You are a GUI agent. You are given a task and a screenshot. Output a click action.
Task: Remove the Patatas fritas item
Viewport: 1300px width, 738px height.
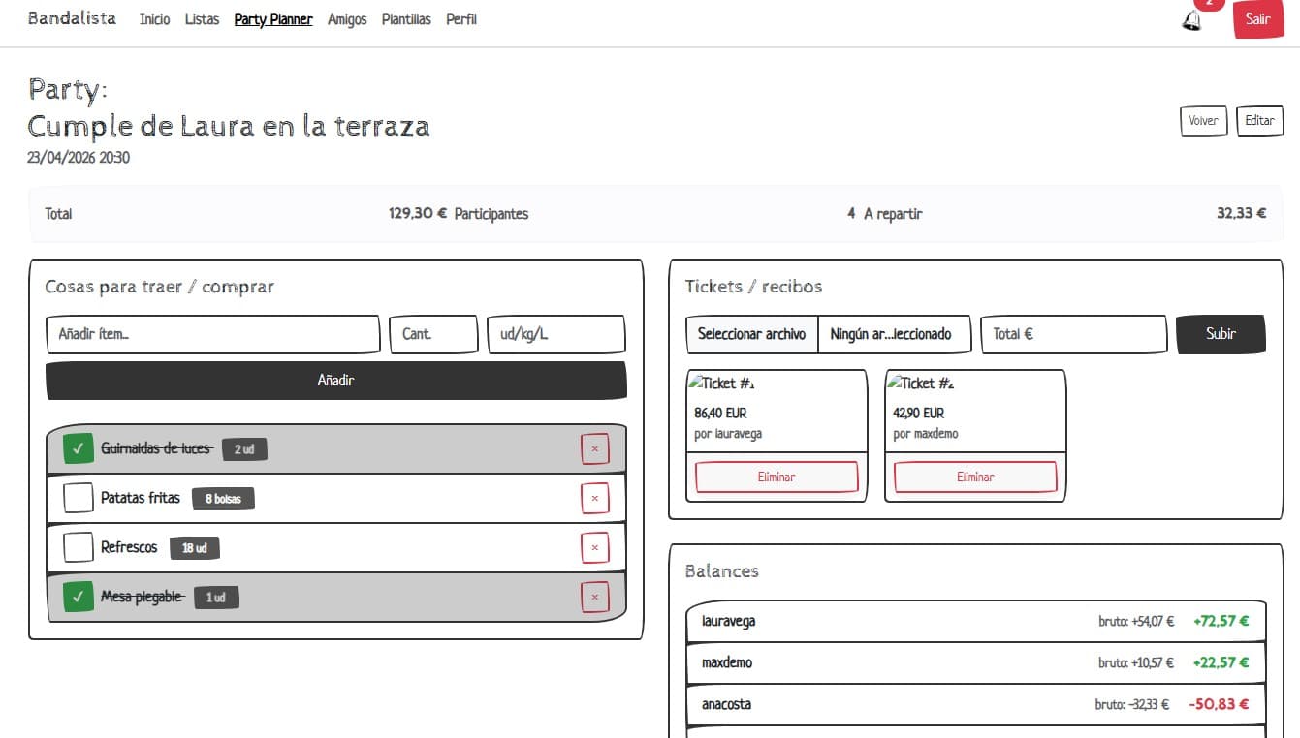point(594,498)
